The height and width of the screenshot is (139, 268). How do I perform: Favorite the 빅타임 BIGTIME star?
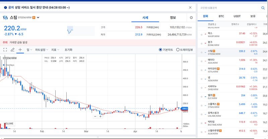click(202, 123)
